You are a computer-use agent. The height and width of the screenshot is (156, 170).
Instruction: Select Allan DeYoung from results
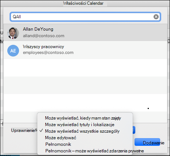tap(85, 32)
